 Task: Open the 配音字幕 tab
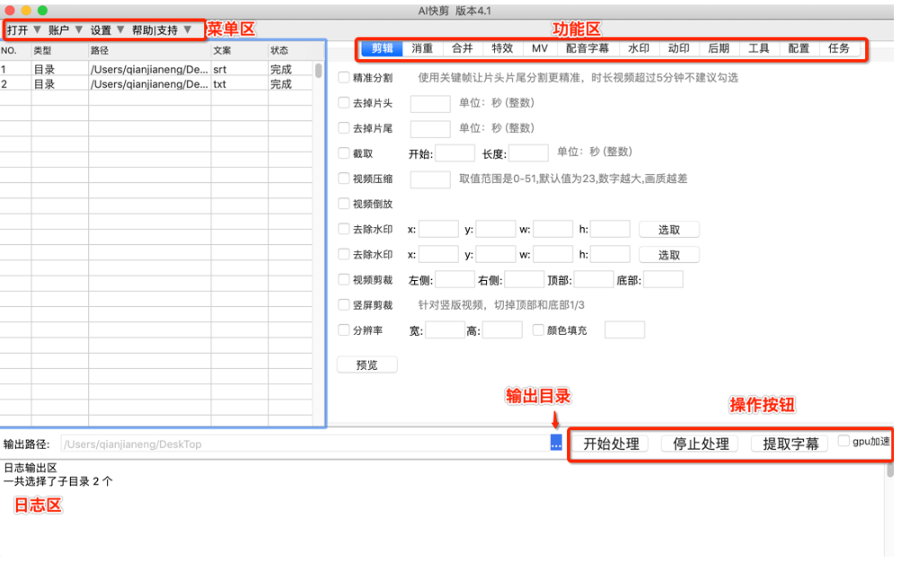click(x=588, y=48)
